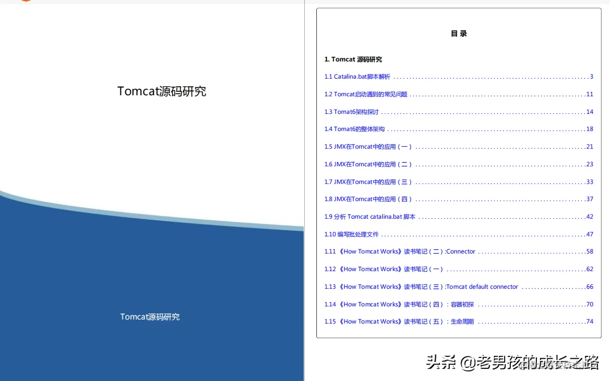Screen dimensions: 610x381
Task: Click page number 47 of entry 1.10
Action: click(x=590, y=234)
